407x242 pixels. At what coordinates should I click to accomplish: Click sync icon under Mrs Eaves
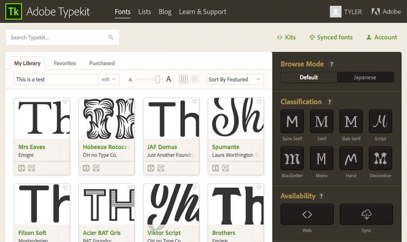pyautogui.click(x=31, y=168)
